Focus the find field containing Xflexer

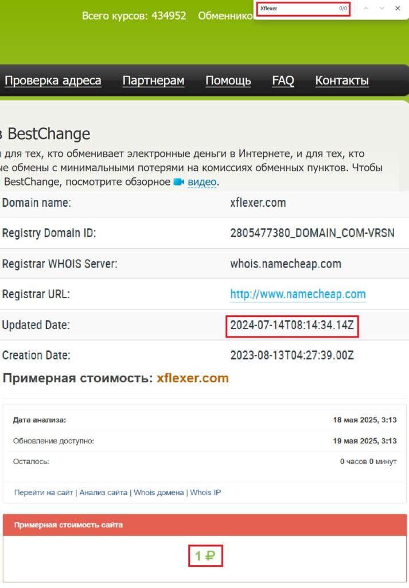pos(297,9)
